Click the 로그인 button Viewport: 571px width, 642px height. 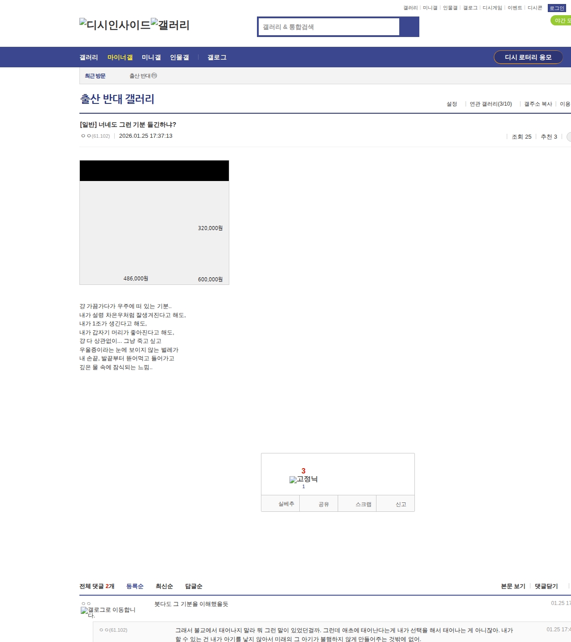pos(557,8)
